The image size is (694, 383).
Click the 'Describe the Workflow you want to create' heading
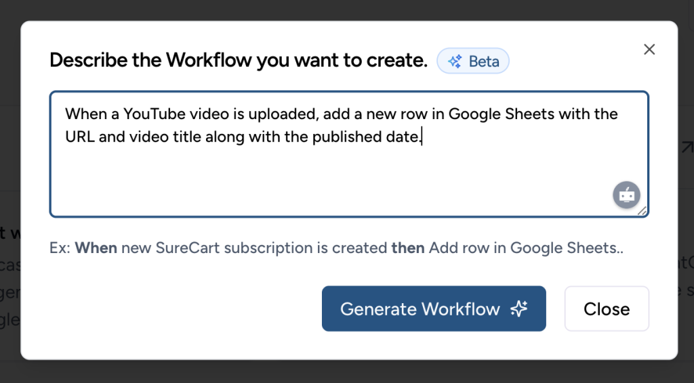click(239, 60)
